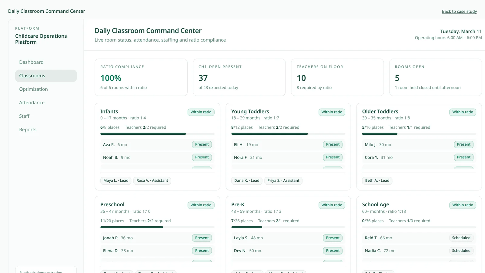Viewport: 485px width, 273px height.
Task: Click Ava R. Present status badge
Action: pos(202,144)
